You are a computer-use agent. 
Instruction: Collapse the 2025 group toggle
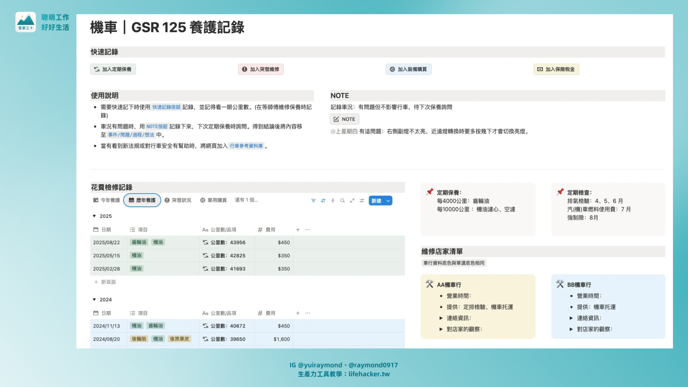94,216
